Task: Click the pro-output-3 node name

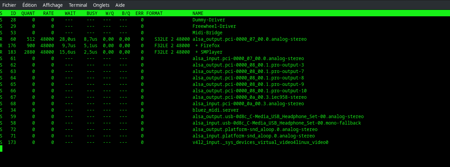Action: click(248, 65)
